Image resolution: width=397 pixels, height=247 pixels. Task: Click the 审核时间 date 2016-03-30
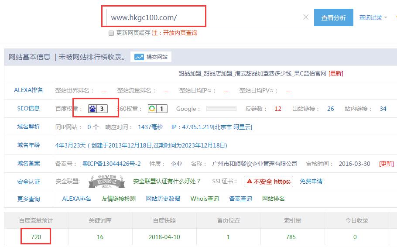pyautogui.click(x=354, y=164)
